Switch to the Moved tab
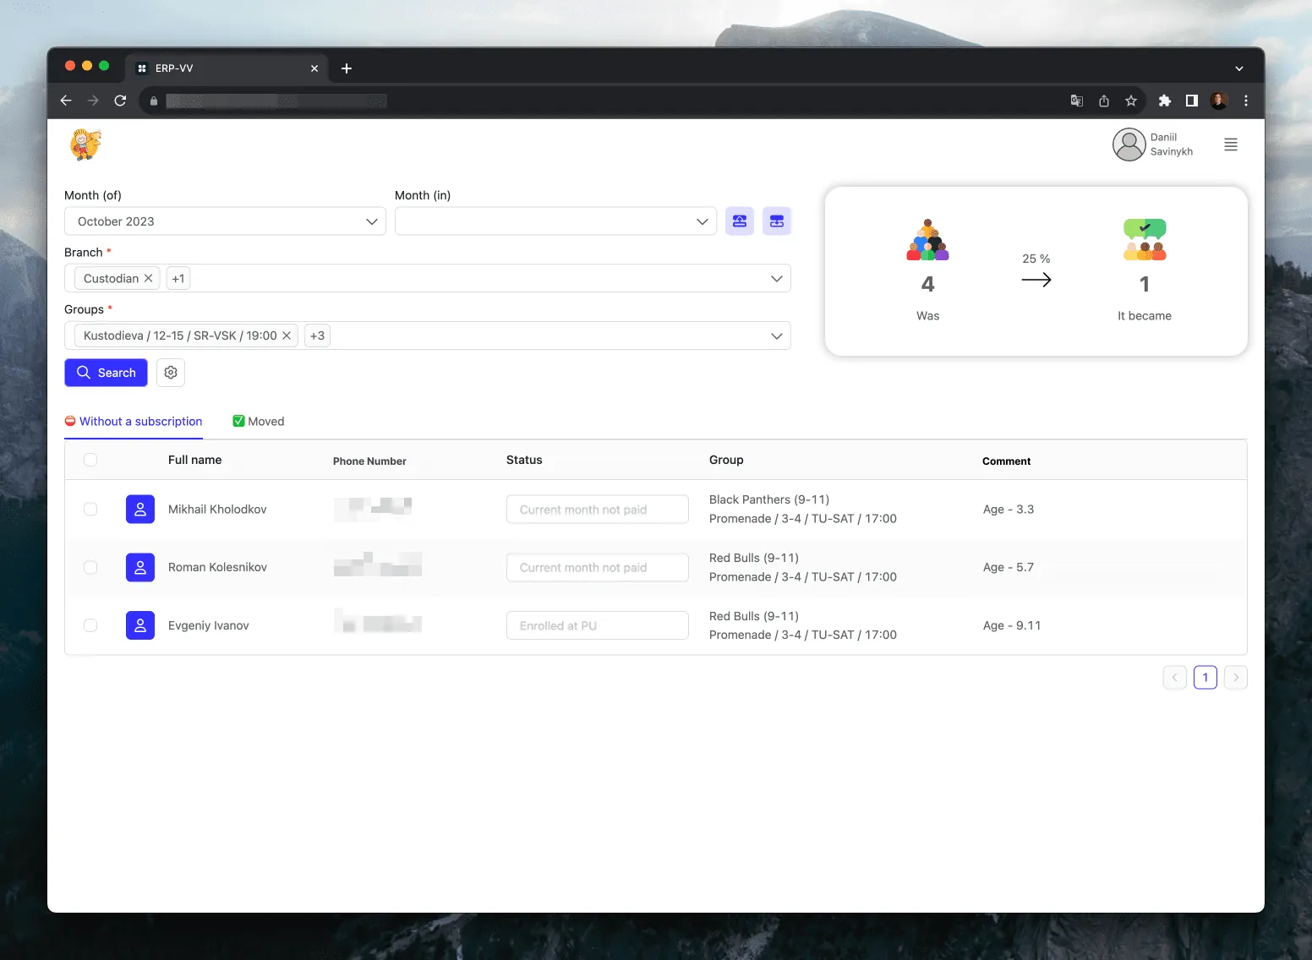 [x=258, y=421]
